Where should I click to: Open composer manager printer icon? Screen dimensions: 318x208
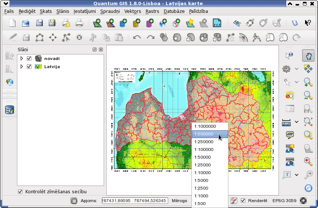pyautogui.click(x=79, y=23)
